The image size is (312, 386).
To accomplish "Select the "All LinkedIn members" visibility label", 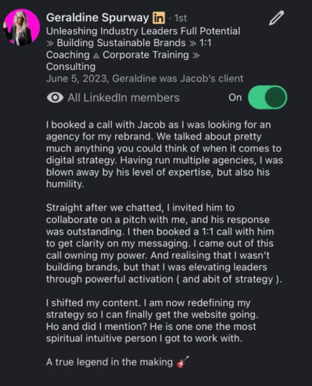I will point(123,97).
